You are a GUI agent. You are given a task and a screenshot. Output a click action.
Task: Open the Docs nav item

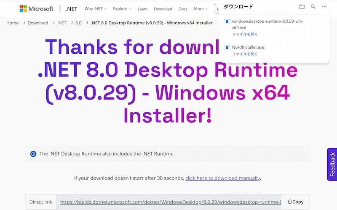tap(183, 9)
